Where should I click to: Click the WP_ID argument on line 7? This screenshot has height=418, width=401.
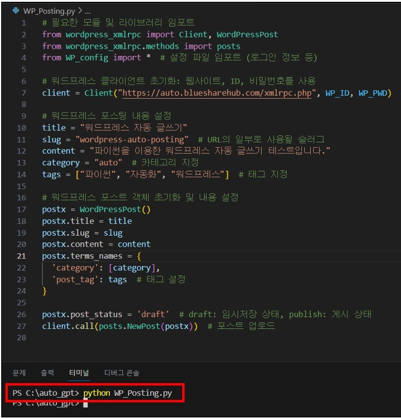coord(337,93)
